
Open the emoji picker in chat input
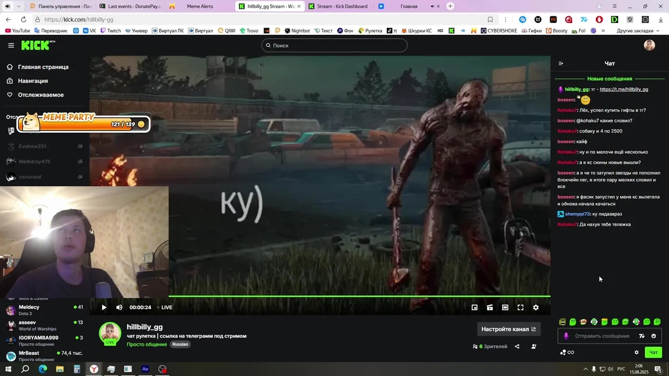(x=653, y=336)
